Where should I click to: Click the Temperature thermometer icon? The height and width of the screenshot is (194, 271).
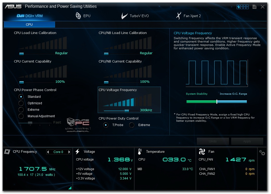click(x=140, y=151)
